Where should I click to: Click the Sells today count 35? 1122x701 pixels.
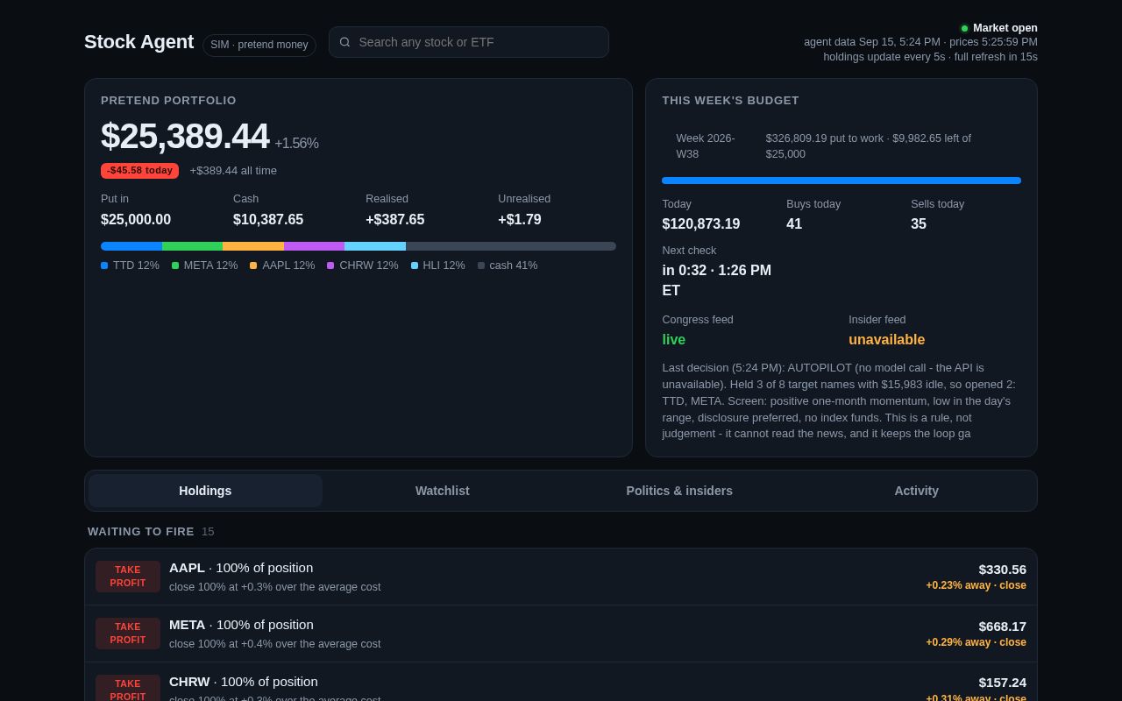click(x=919, y=224)
